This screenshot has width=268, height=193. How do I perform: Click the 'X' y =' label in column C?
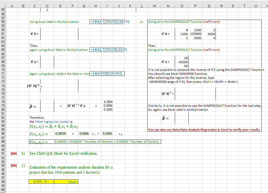[x=35, y=62]
